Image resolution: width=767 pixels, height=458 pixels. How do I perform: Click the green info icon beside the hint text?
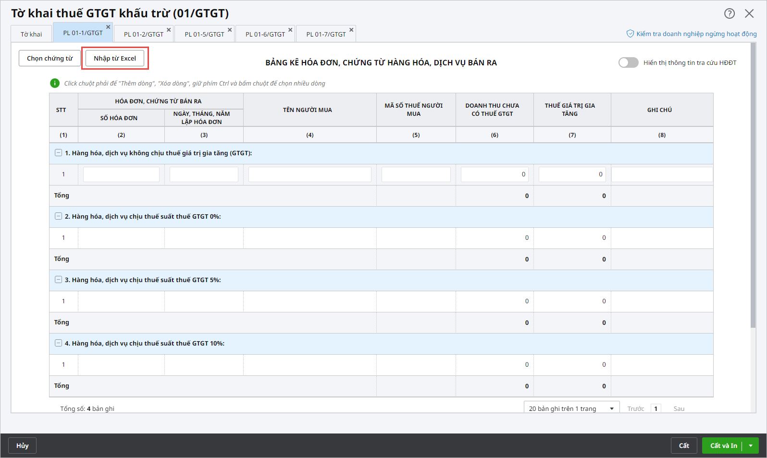click(55, 83)
